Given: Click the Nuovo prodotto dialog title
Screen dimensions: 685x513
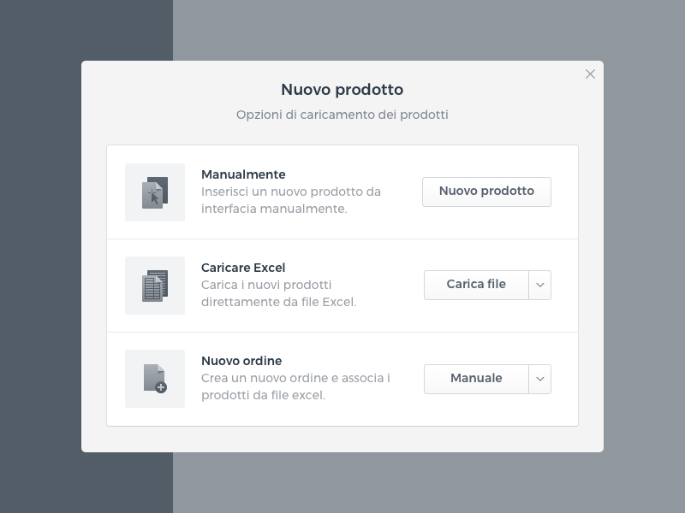Looking at the screenshot, I should [342, 90].
